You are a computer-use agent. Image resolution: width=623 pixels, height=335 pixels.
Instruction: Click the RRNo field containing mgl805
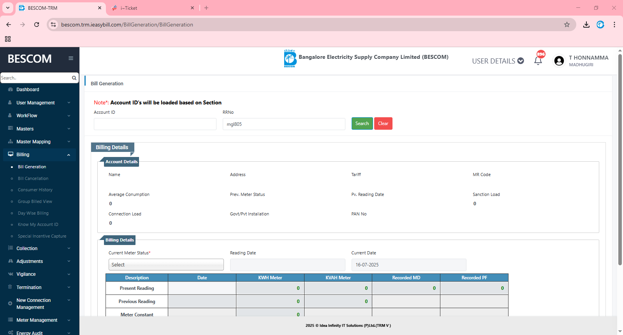tap(284, 124)
